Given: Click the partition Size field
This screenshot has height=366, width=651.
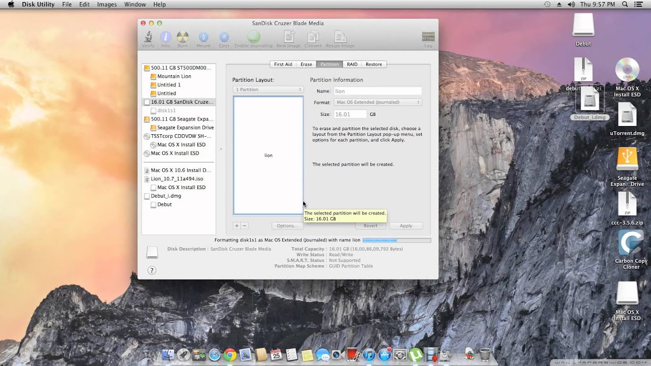Looking at the screenshot, I should coord(350,114).
